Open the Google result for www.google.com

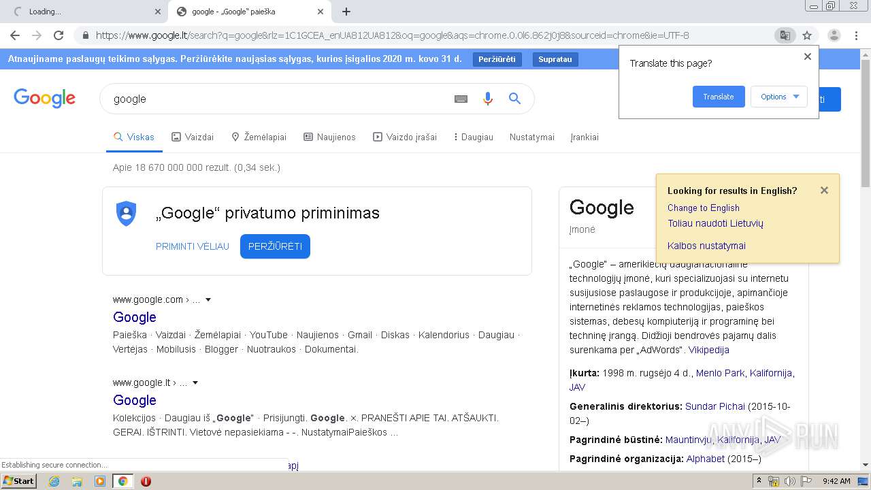pyautogui.click(x=135, y=317)
